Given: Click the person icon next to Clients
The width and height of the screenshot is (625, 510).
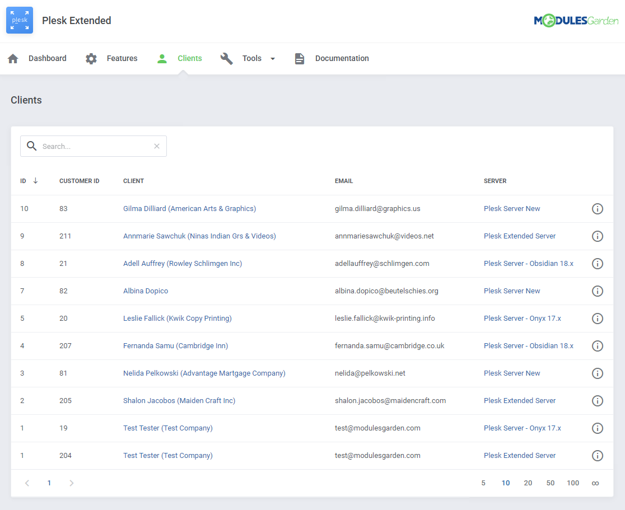Looking at the screenshot, I should click(x=162, y=58).
